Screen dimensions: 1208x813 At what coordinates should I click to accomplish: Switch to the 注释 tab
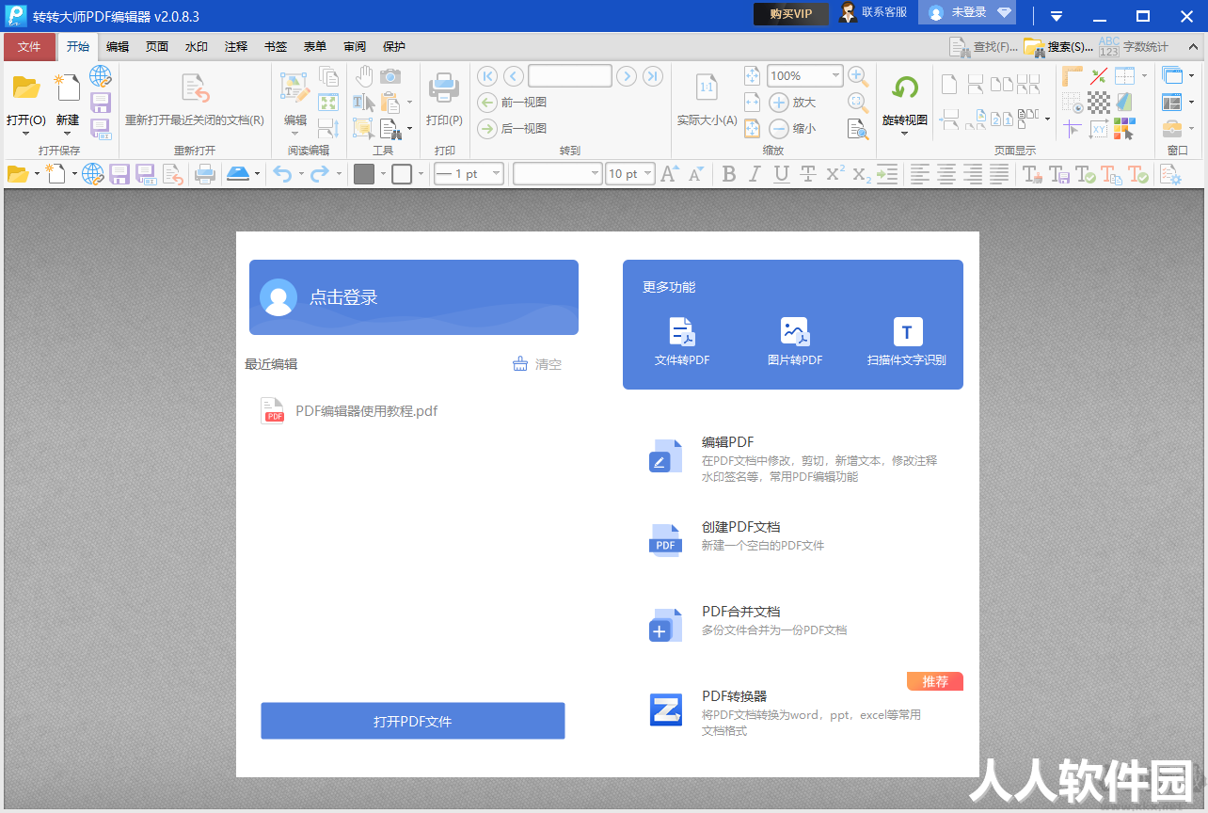coord(236,46)
